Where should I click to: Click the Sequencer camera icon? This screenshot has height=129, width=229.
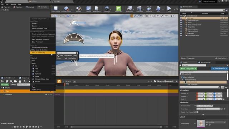pyautogui.click(x=15, y=81)
